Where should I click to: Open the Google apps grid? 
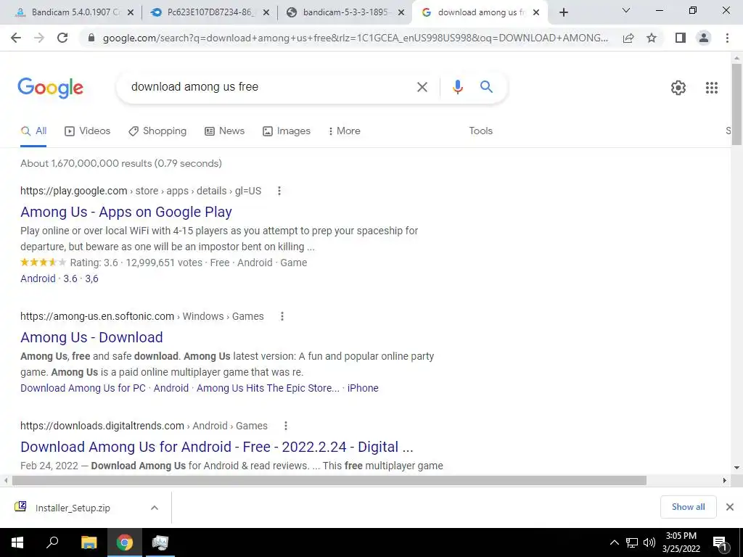coord(711,88)
